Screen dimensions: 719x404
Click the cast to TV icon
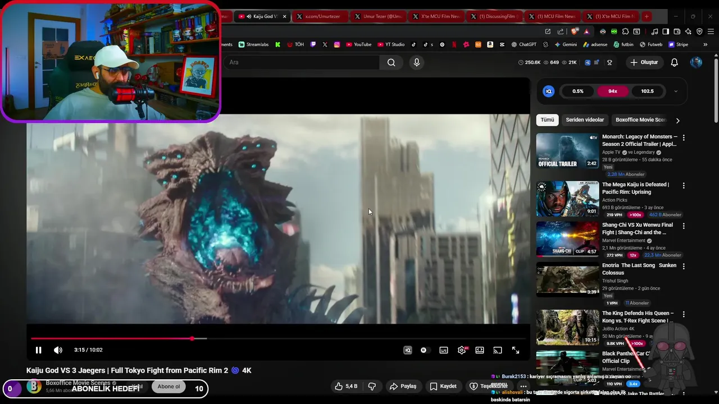point(498,350)
